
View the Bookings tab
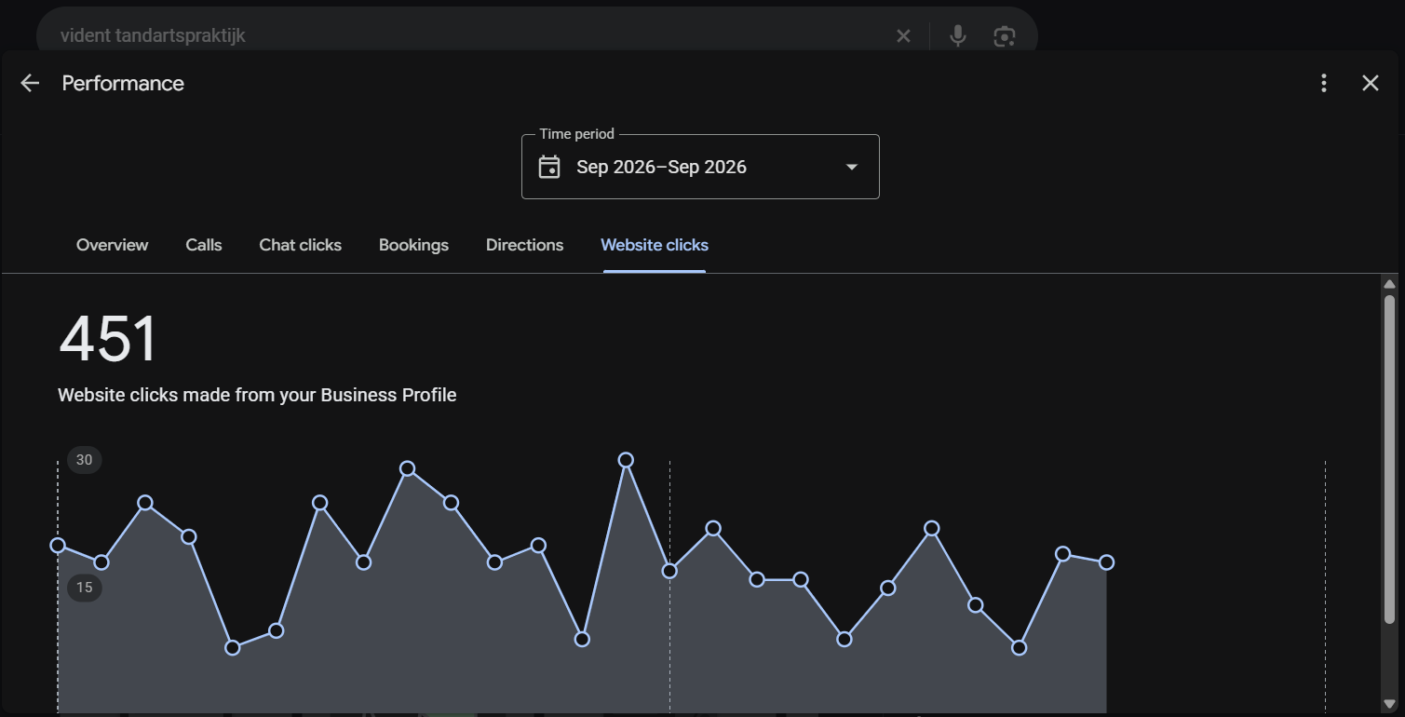tap(413, 245)
